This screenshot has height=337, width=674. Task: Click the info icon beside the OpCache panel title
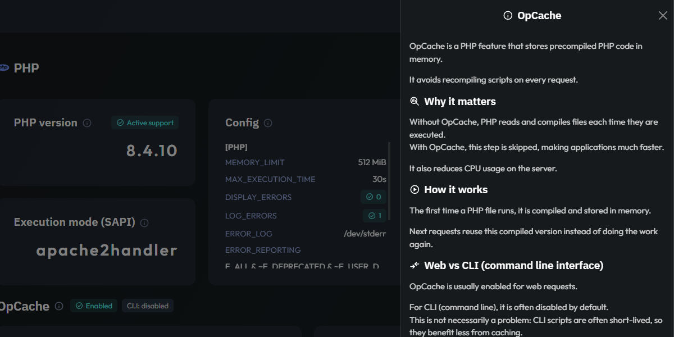[508, 16]
